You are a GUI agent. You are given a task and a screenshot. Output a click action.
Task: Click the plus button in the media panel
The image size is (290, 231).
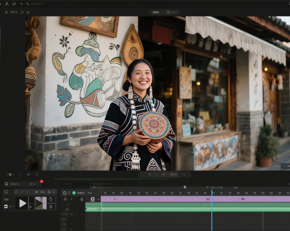54,183
